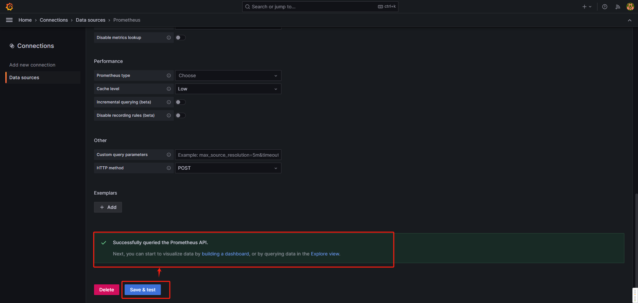The image size is (638, 303).
Task: Open the user profile avatar
Action: tap(630, 7)
